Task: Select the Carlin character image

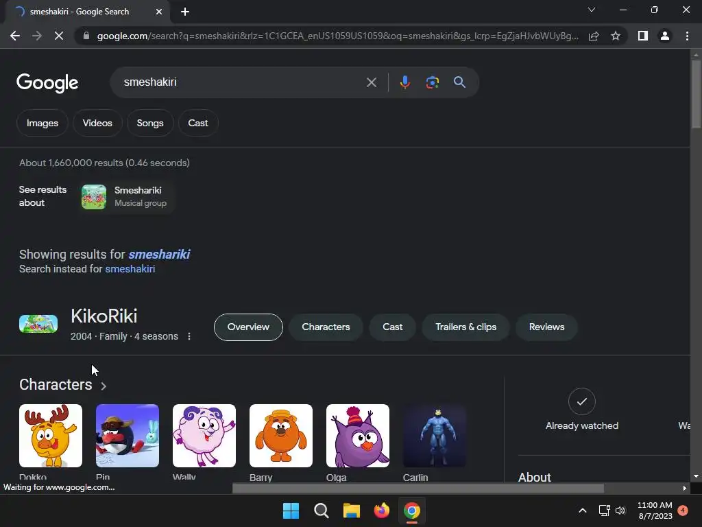Action: (x=434, y=436)
